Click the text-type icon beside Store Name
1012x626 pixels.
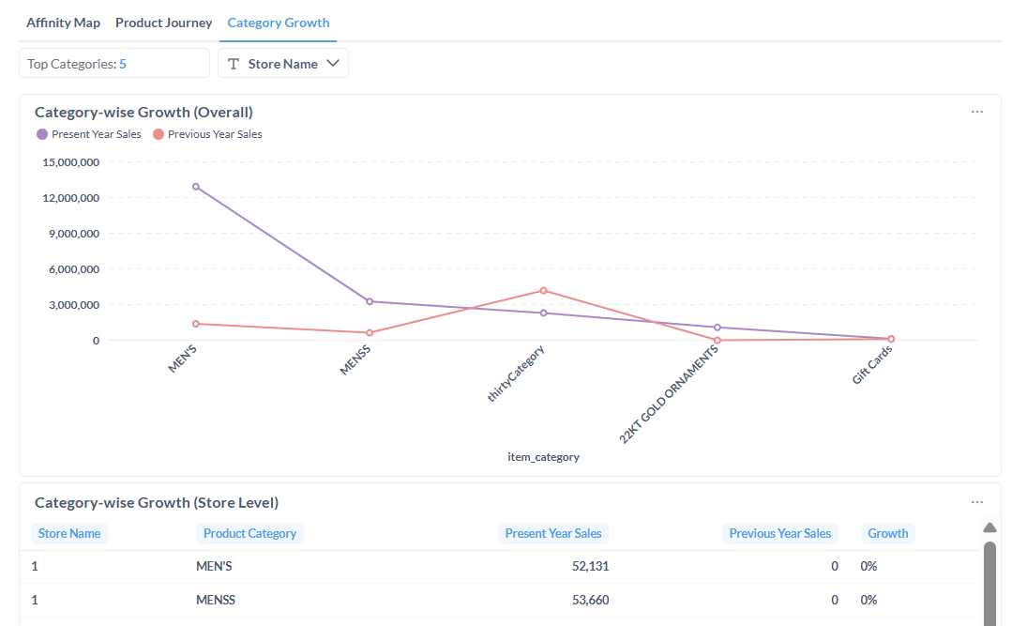234,64
